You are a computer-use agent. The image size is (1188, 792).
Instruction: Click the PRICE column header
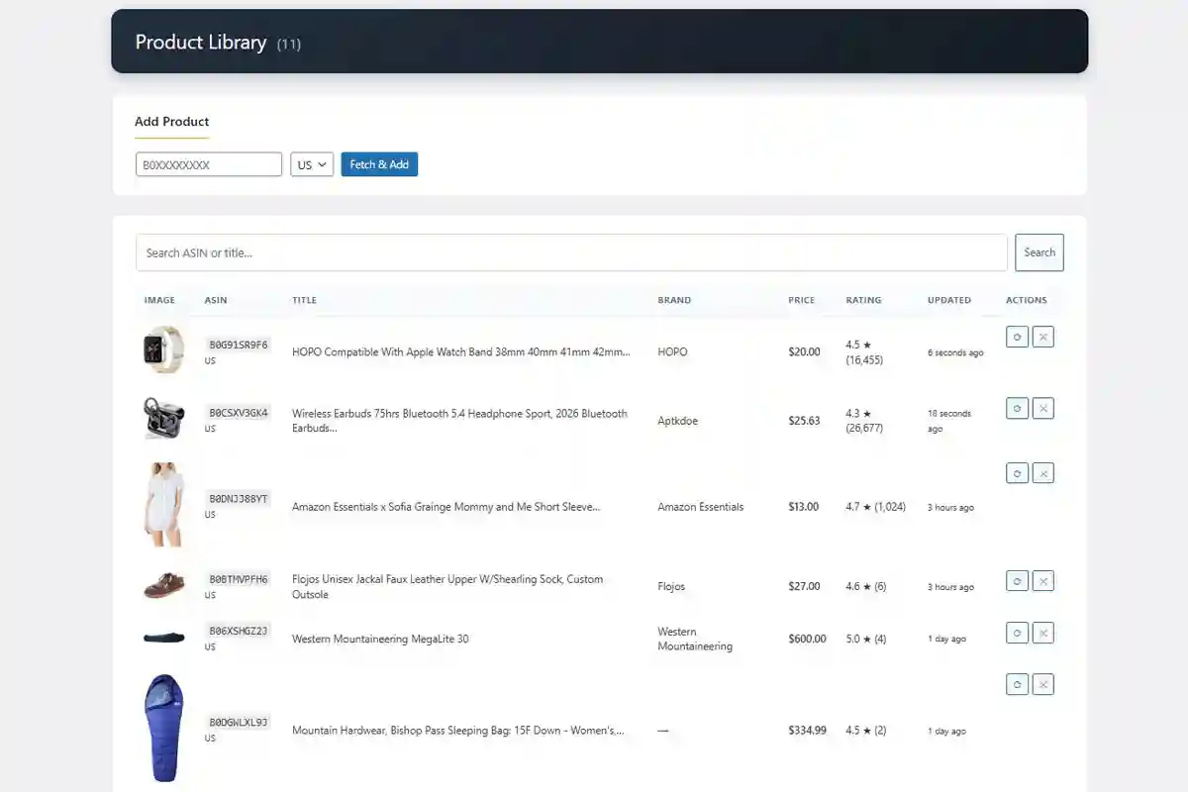point(801,300)
